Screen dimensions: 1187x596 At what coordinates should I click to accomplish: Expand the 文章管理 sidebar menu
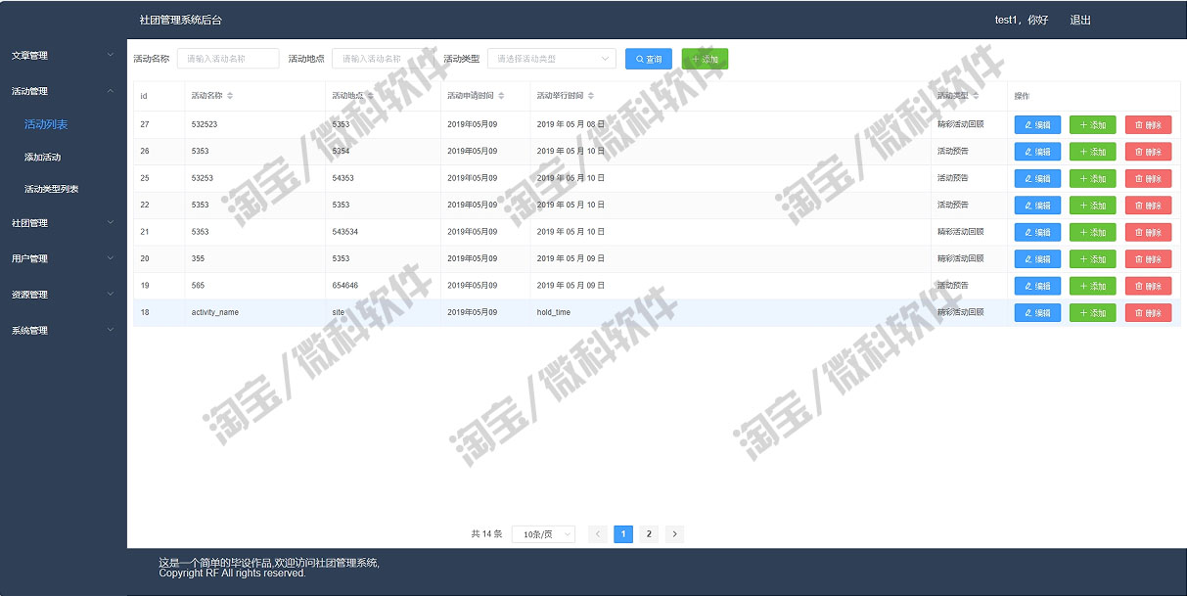tap(64, 56)
